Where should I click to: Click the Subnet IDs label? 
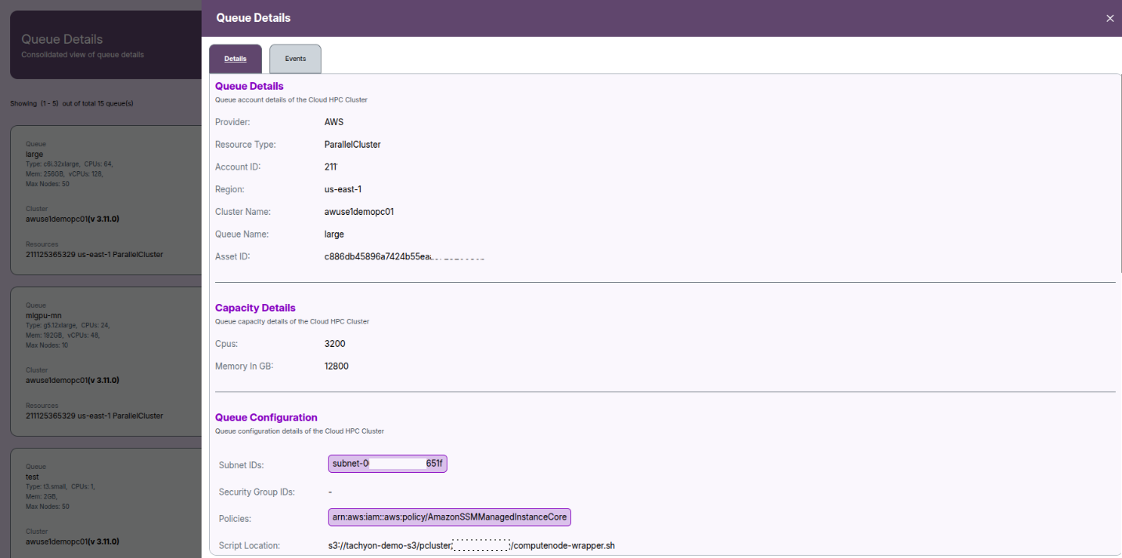click(242, 465)
